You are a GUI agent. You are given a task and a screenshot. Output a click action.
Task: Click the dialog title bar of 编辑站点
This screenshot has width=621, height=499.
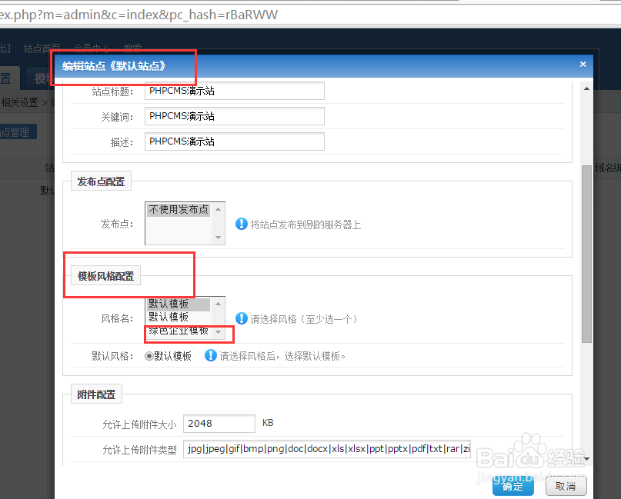(308, 64)
